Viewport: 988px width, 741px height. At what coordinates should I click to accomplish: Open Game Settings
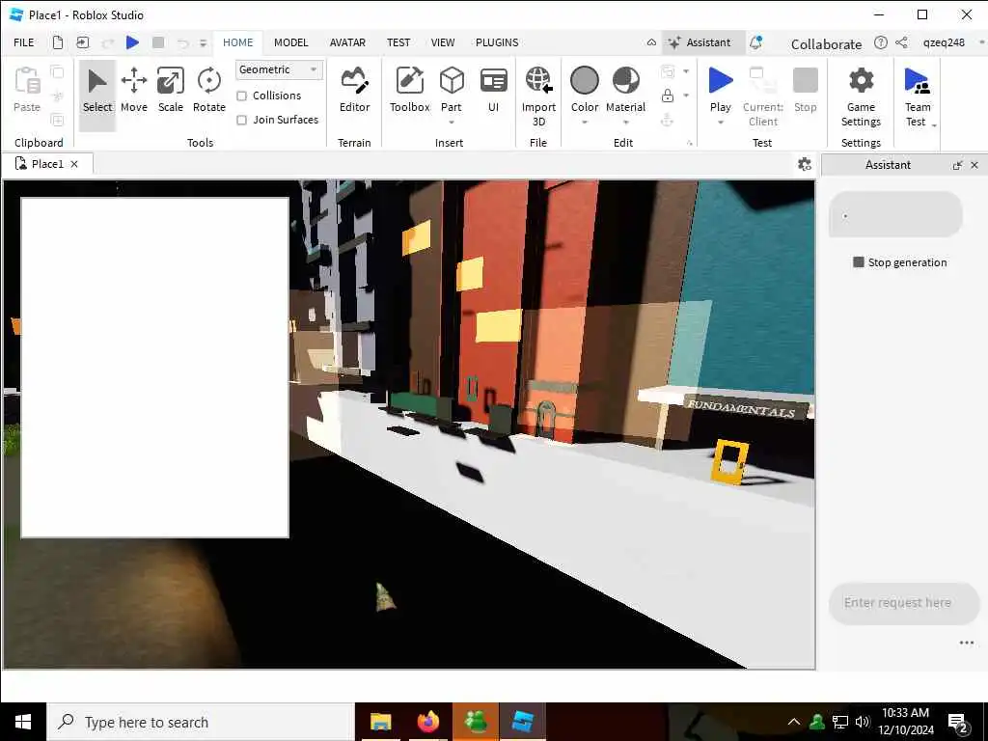[861, 96]
